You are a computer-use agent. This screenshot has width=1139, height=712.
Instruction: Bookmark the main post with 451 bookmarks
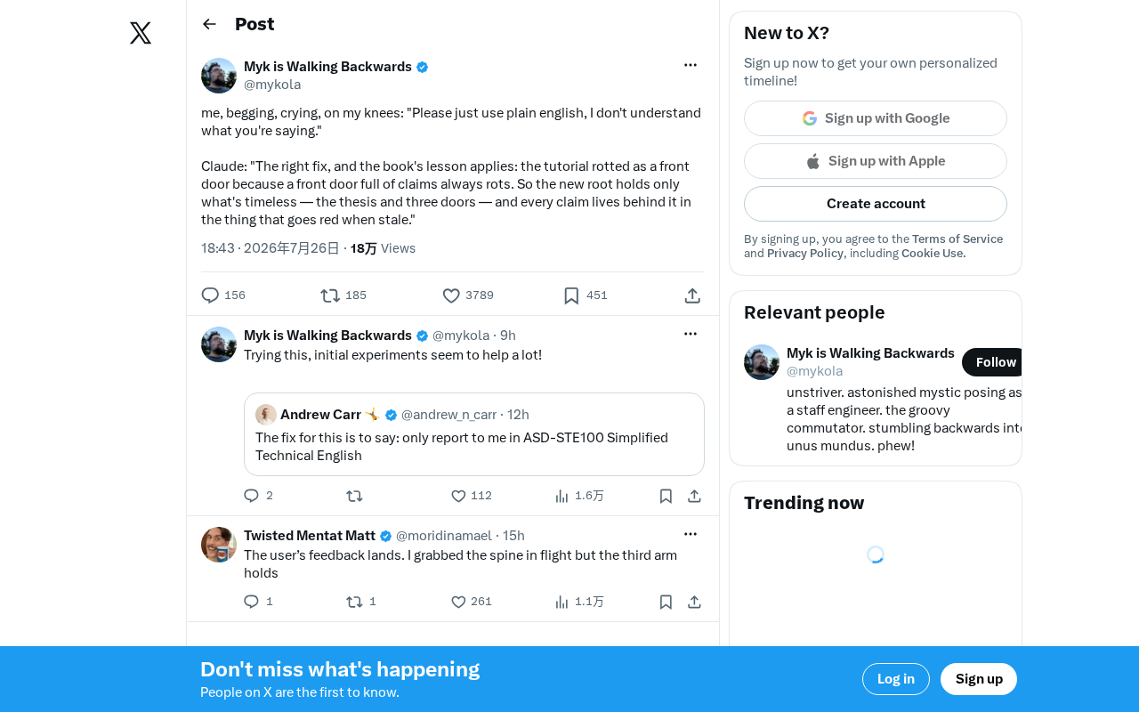pyautogui.click(x=586, y=295)
